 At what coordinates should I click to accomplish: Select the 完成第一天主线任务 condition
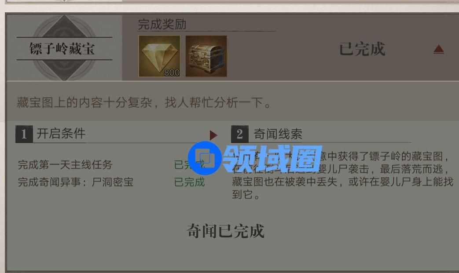[x=65, y=164]
